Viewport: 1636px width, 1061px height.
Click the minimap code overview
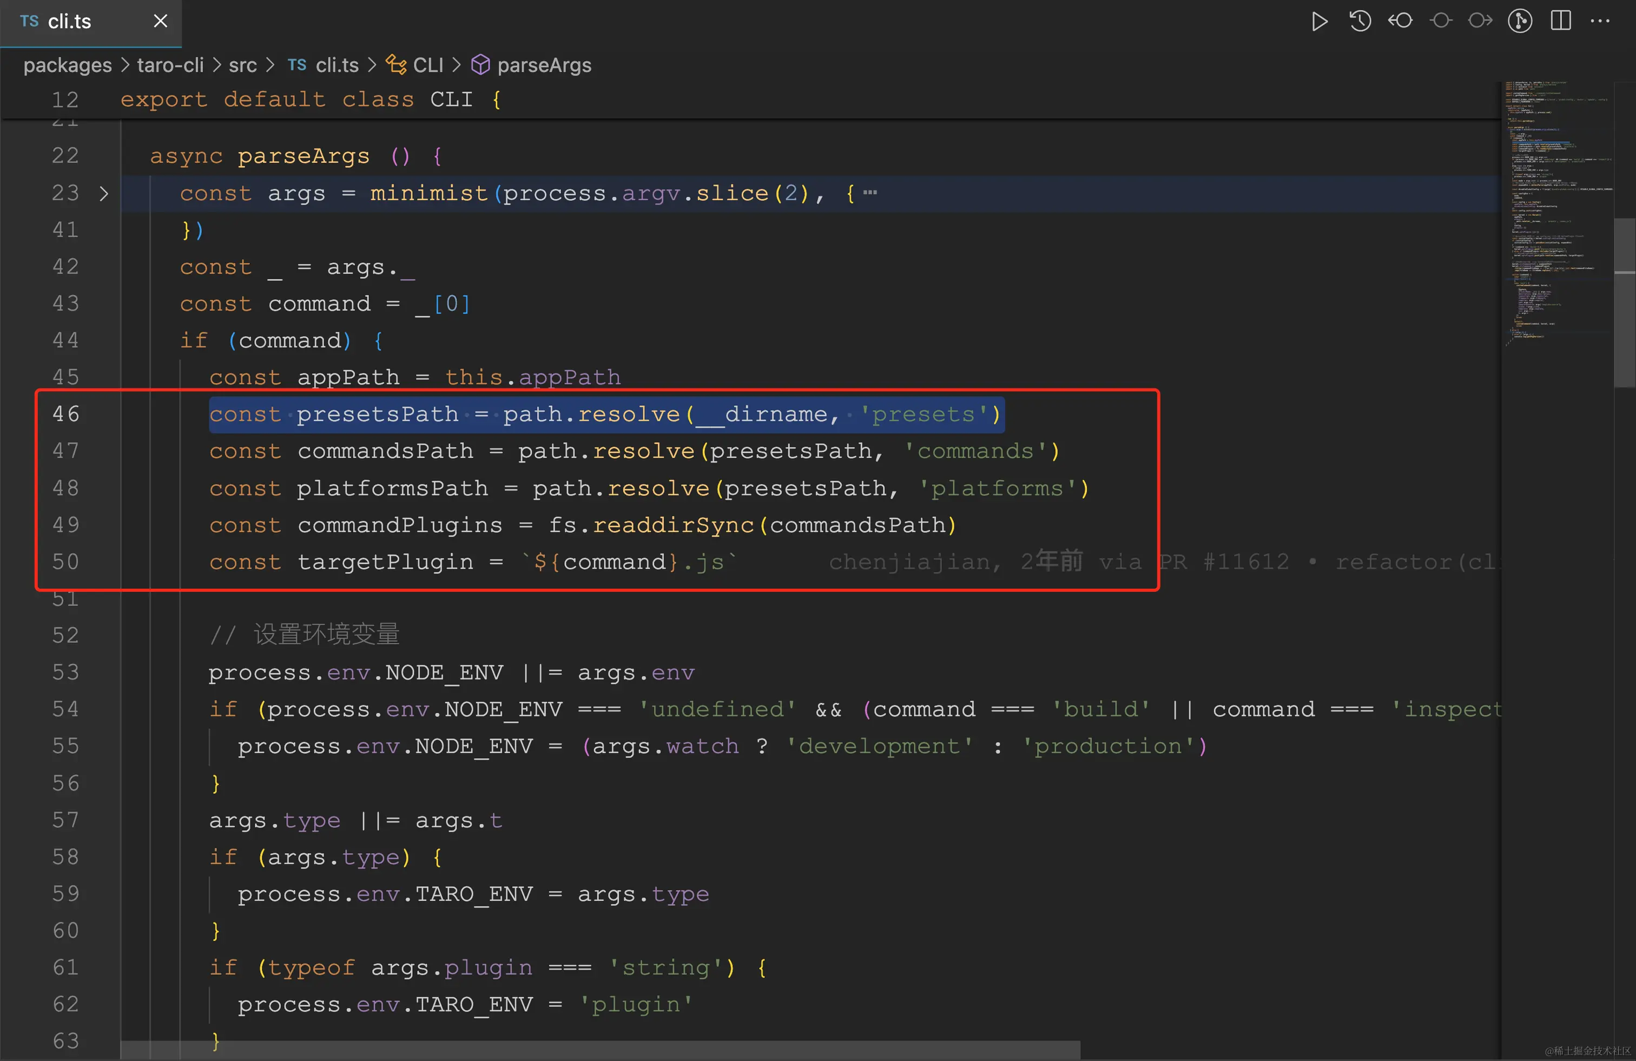click(1555, 206)
